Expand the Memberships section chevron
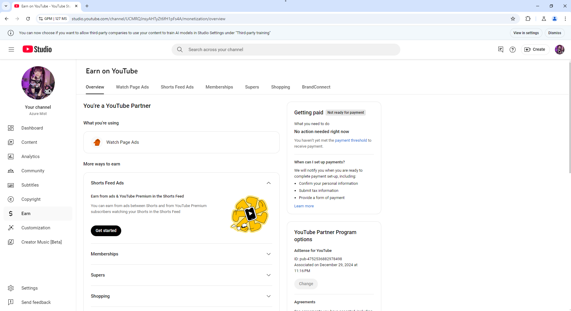 coord(269,254)
